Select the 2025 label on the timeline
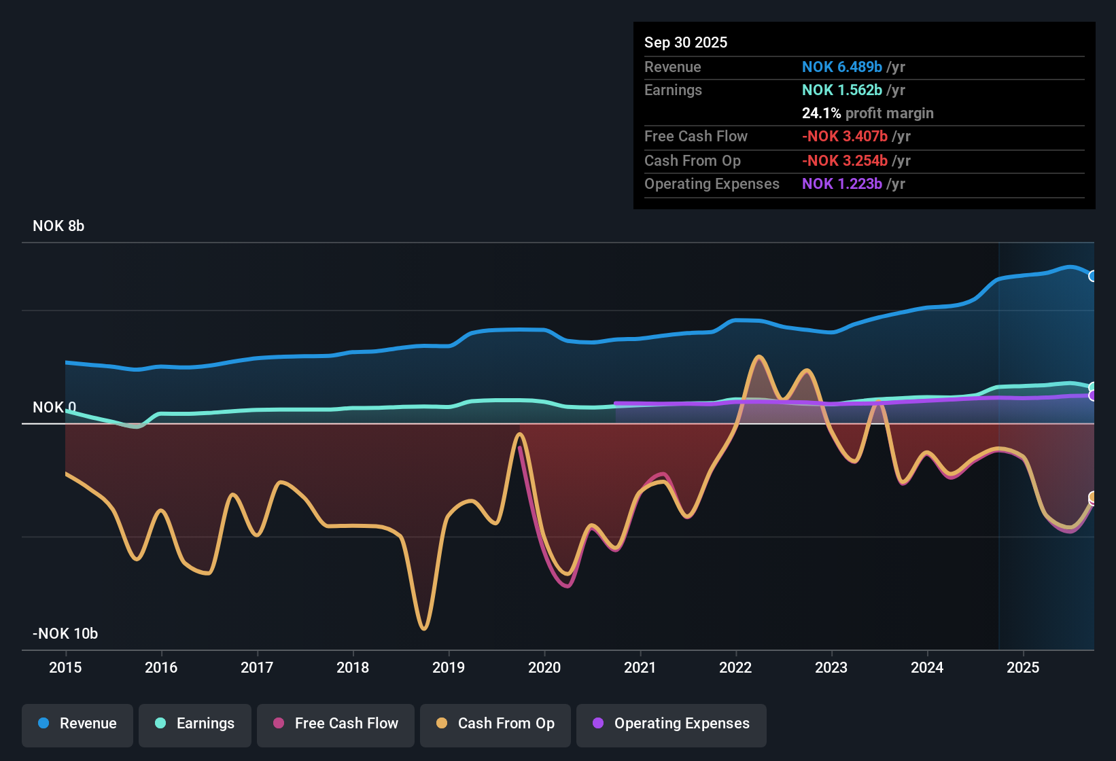Viewport: 1116px width, 761px height. coord(1024,668)
